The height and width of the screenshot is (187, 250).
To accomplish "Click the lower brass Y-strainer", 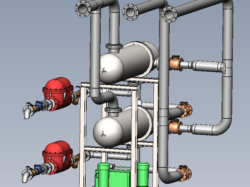I will pos(76,161).
